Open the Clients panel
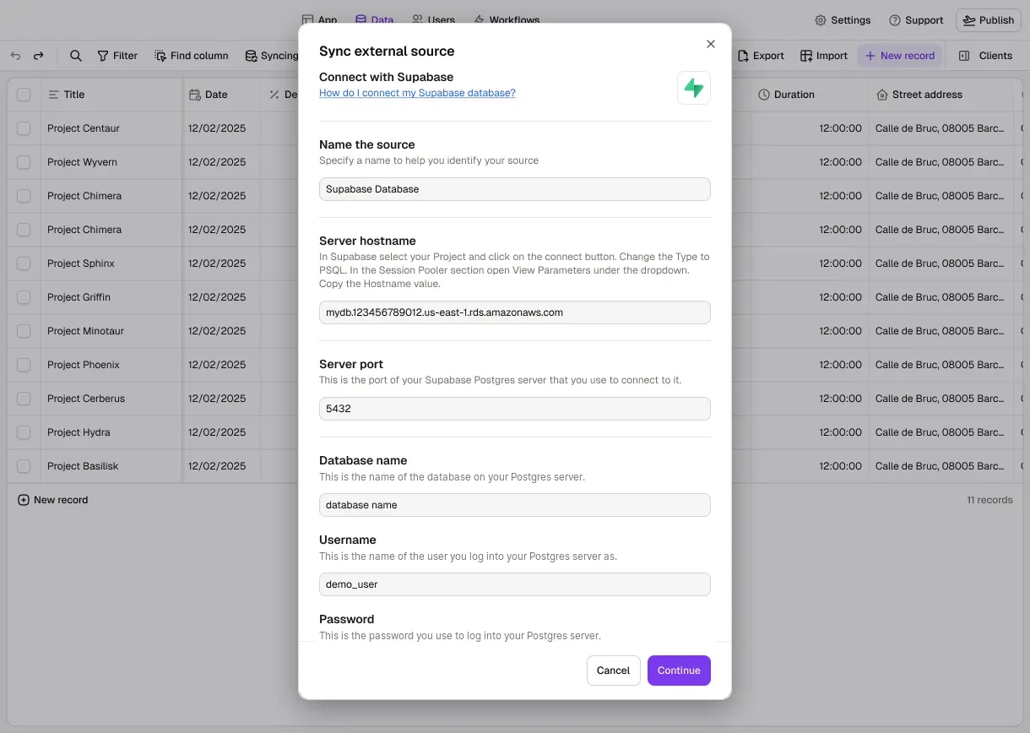The height and width of the screenshot is (733, 1030). [x=985, y=56]
